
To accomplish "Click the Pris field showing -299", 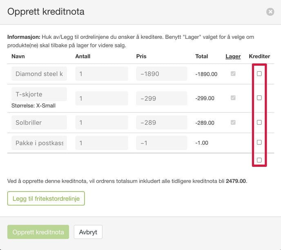I will tap(161, 98).
